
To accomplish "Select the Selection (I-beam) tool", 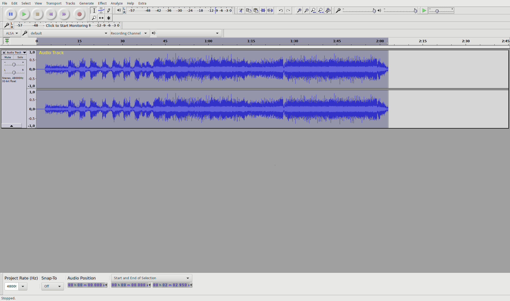I will pyautogui.click(x=94, y=11).
